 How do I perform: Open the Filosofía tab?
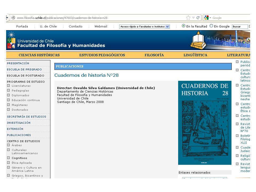click(154, 55)
